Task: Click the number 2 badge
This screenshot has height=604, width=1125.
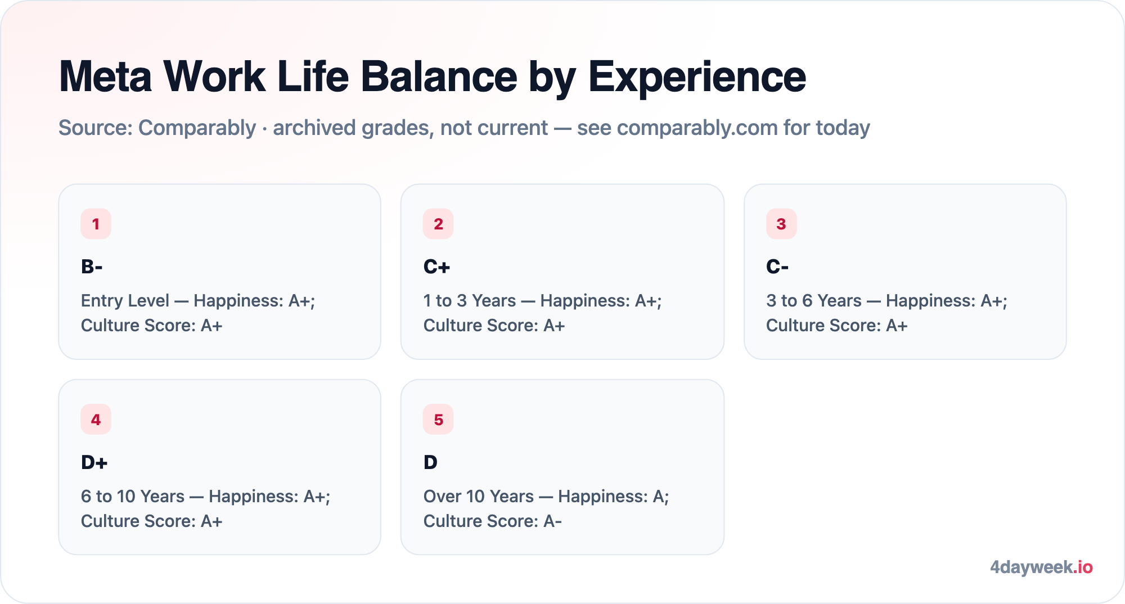Action: coord(438,224)
